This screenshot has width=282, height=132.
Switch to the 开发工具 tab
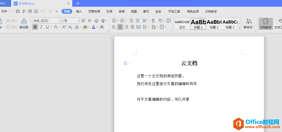coord(174,11)
